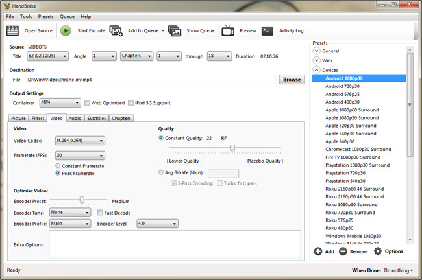Switch to the Subtitles tab

coord(96,118)
